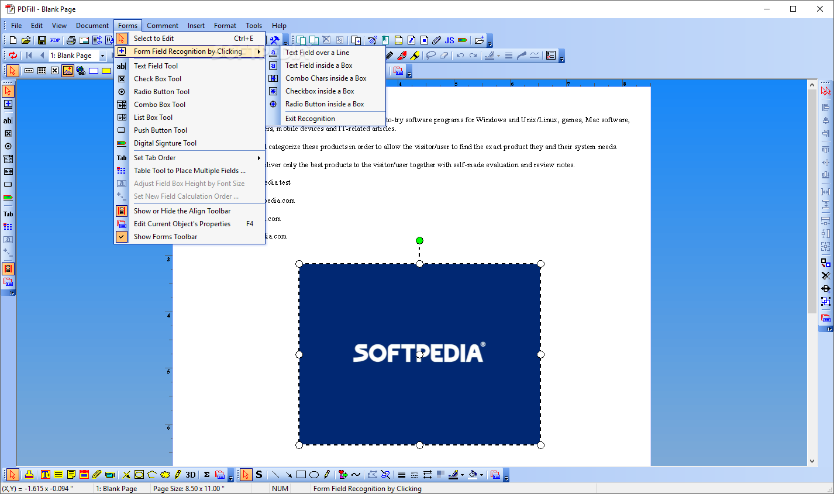Click the video camera icon in bottom toolbar
834x494 pixels.
109,475
